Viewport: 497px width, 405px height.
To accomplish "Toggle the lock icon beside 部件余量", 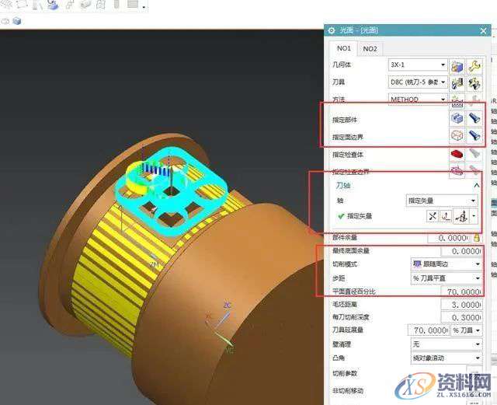I will click(476, 237).
